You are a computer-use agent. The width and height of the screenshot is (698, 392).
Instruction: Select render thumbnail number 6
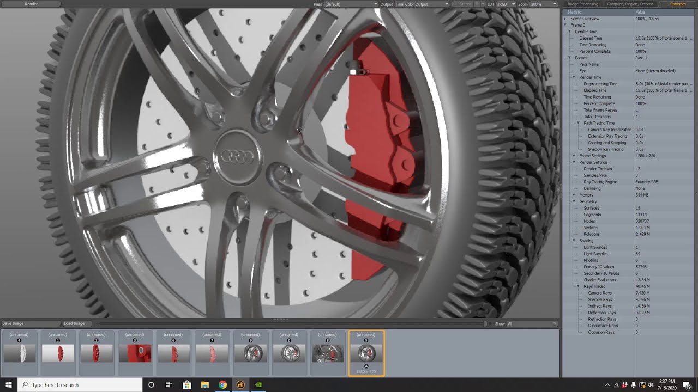[173, 353]
